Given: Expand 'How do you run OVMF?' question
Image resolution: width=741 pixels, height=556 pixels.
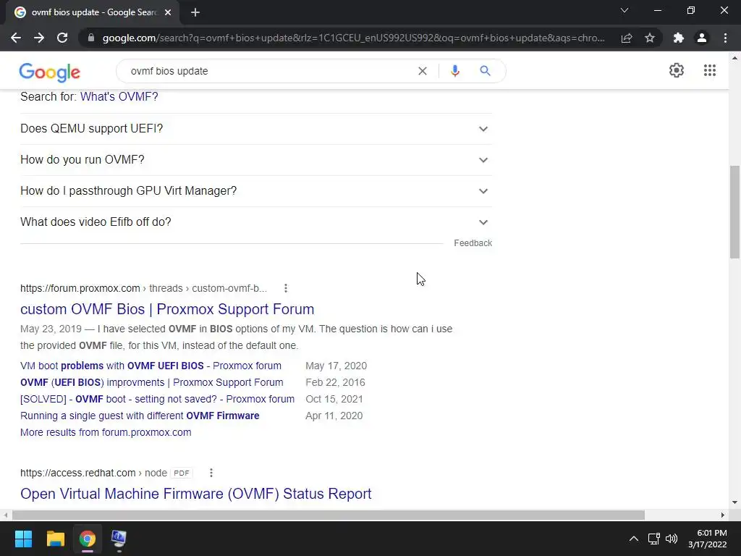Looking at the screenshot, I should (256, 160).
